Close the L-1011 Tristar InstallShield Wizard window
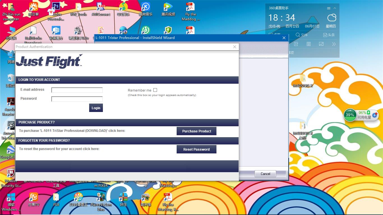 tap(284, 38)
